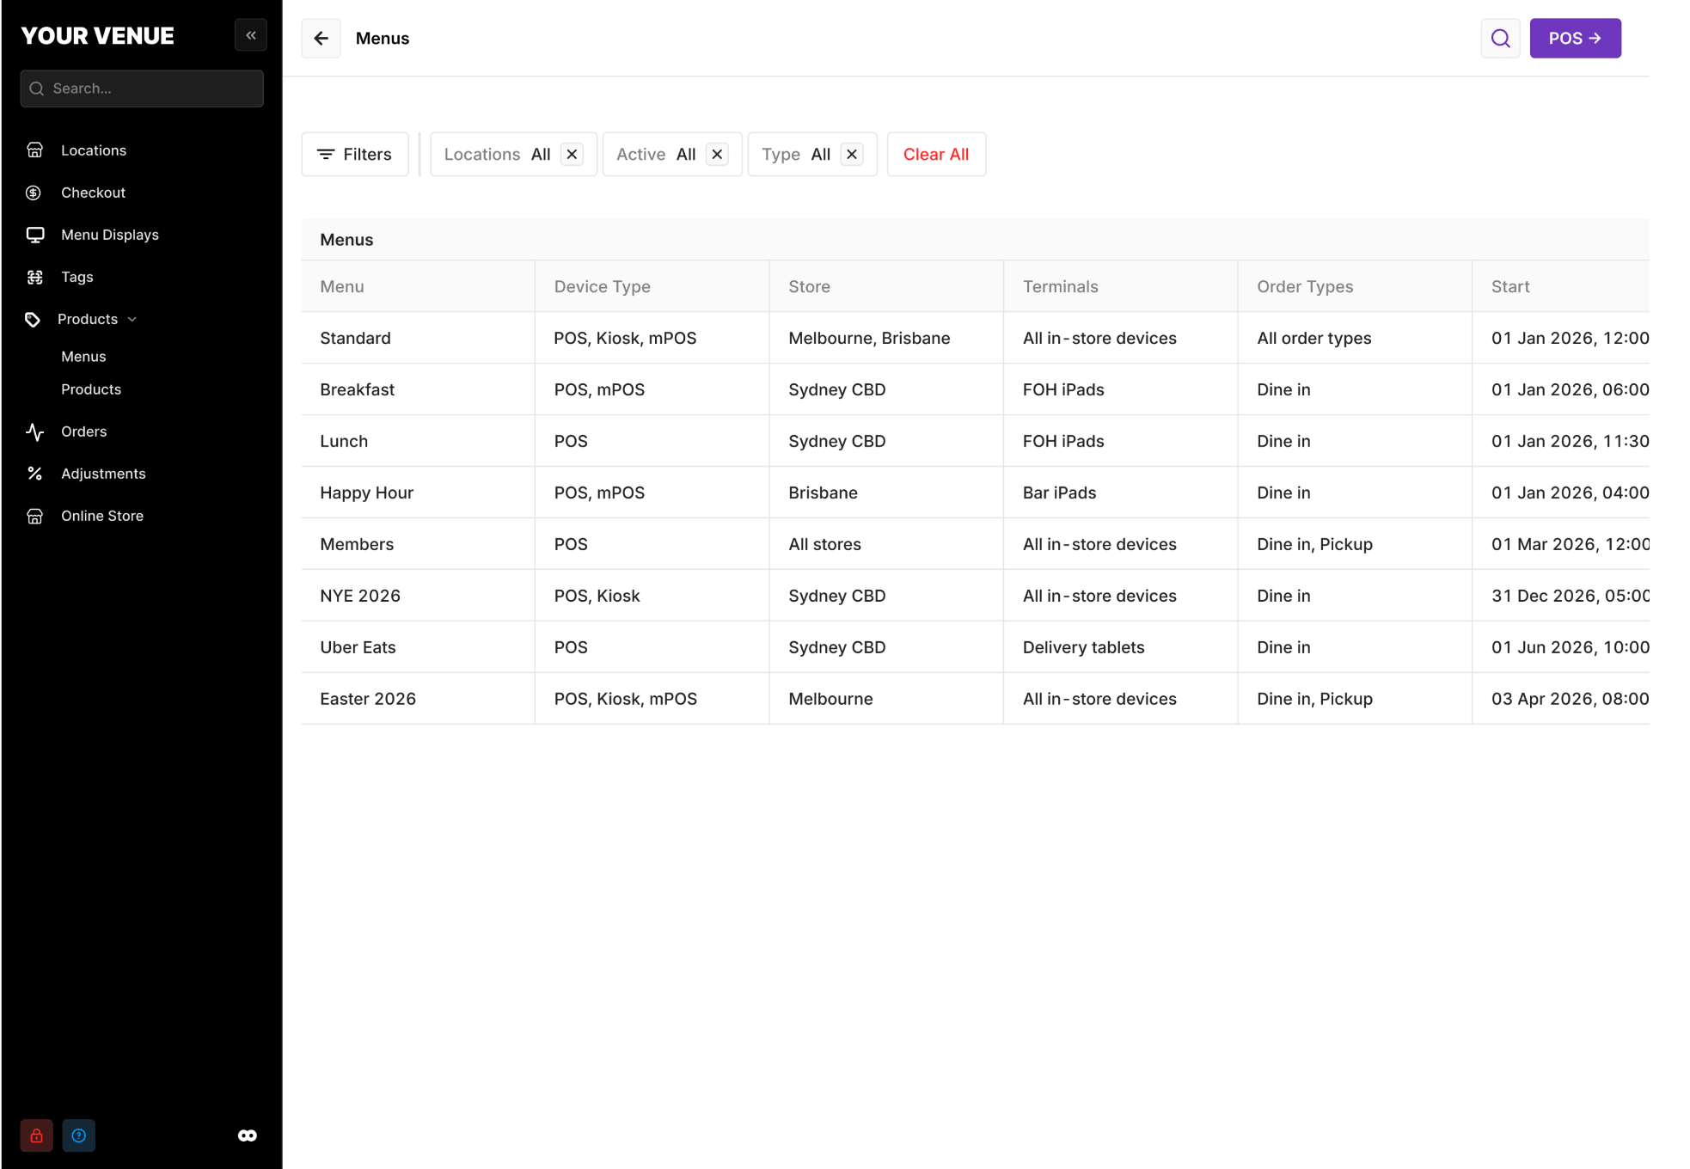Screen dimensions: 1690x1169
Task: Open the Standard menu row
Action: click(975, 338)
